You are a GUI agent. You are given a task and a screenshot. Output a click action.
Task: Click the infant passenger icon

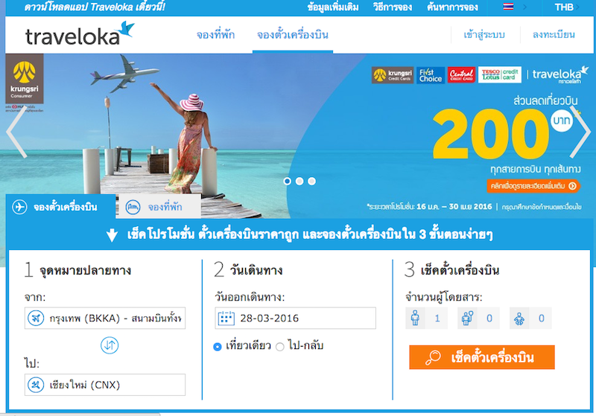pyautogui.click(x=519, y=318)
